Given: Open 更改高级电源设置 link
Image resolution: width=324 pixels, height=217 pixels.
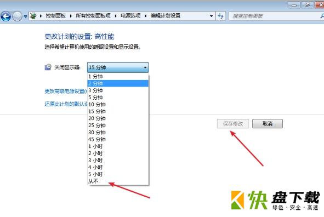Looking at the screenshot, I should pos(66,91).
